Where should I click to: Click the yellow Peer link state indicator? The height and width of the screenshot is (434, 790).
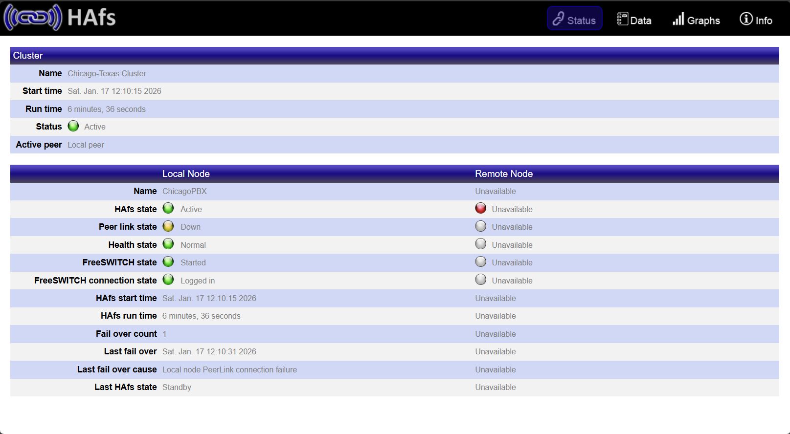coord(168,226)
